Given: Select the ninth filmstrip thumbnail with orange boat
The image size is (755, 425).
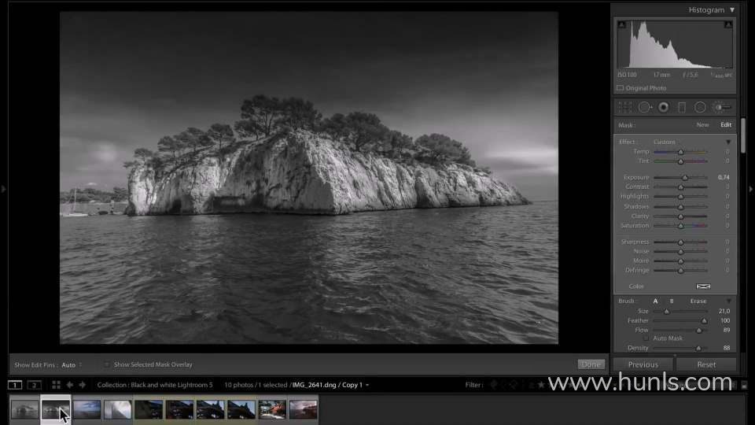Looking at the screenshot, I should (272, 409).
